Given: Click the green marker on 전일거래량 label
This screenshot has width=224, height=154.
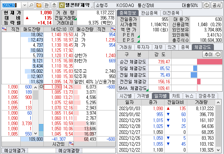Looking at the screenshot, I should click(76, 19).
